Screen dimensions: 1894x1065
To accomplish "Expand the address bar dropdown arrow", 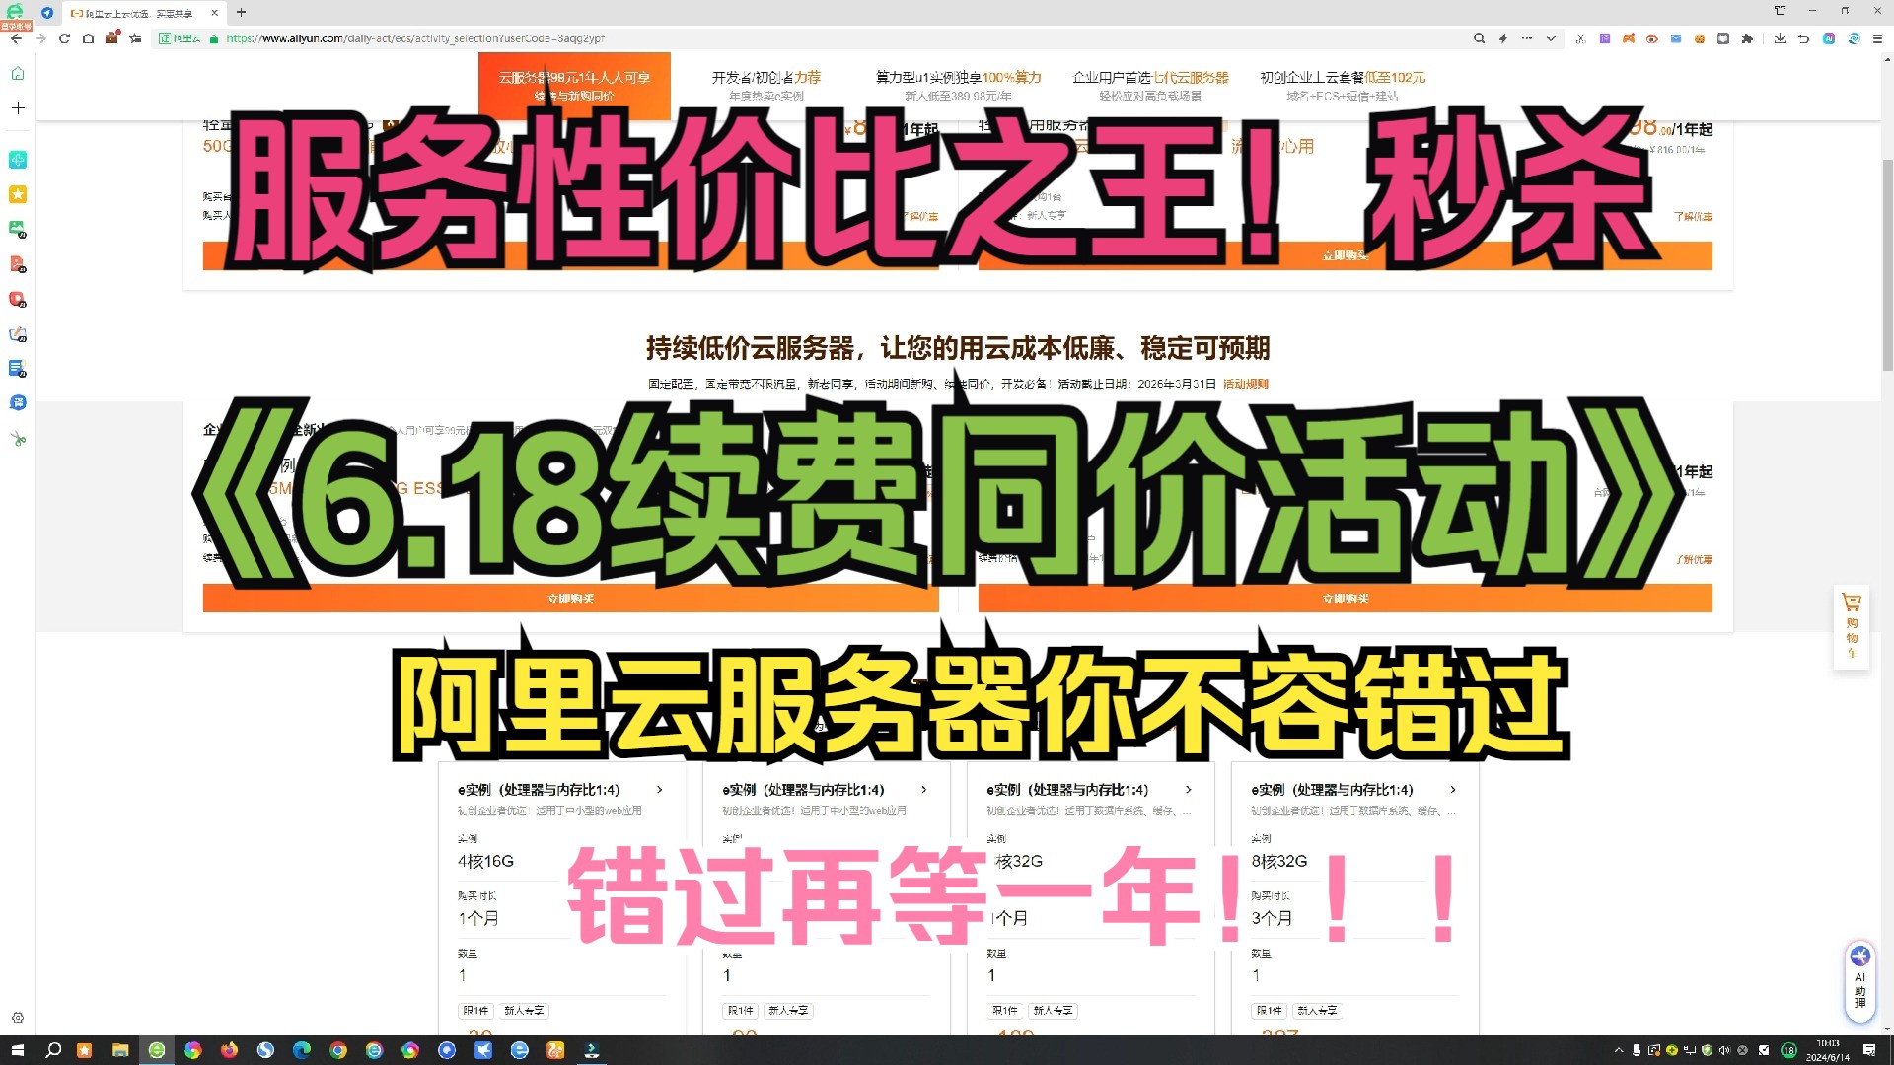I will [1551, 38].
